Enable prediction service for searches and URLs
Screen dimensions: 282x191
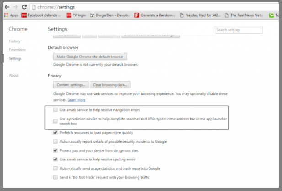pyautogui.click(x=55, y=121)
